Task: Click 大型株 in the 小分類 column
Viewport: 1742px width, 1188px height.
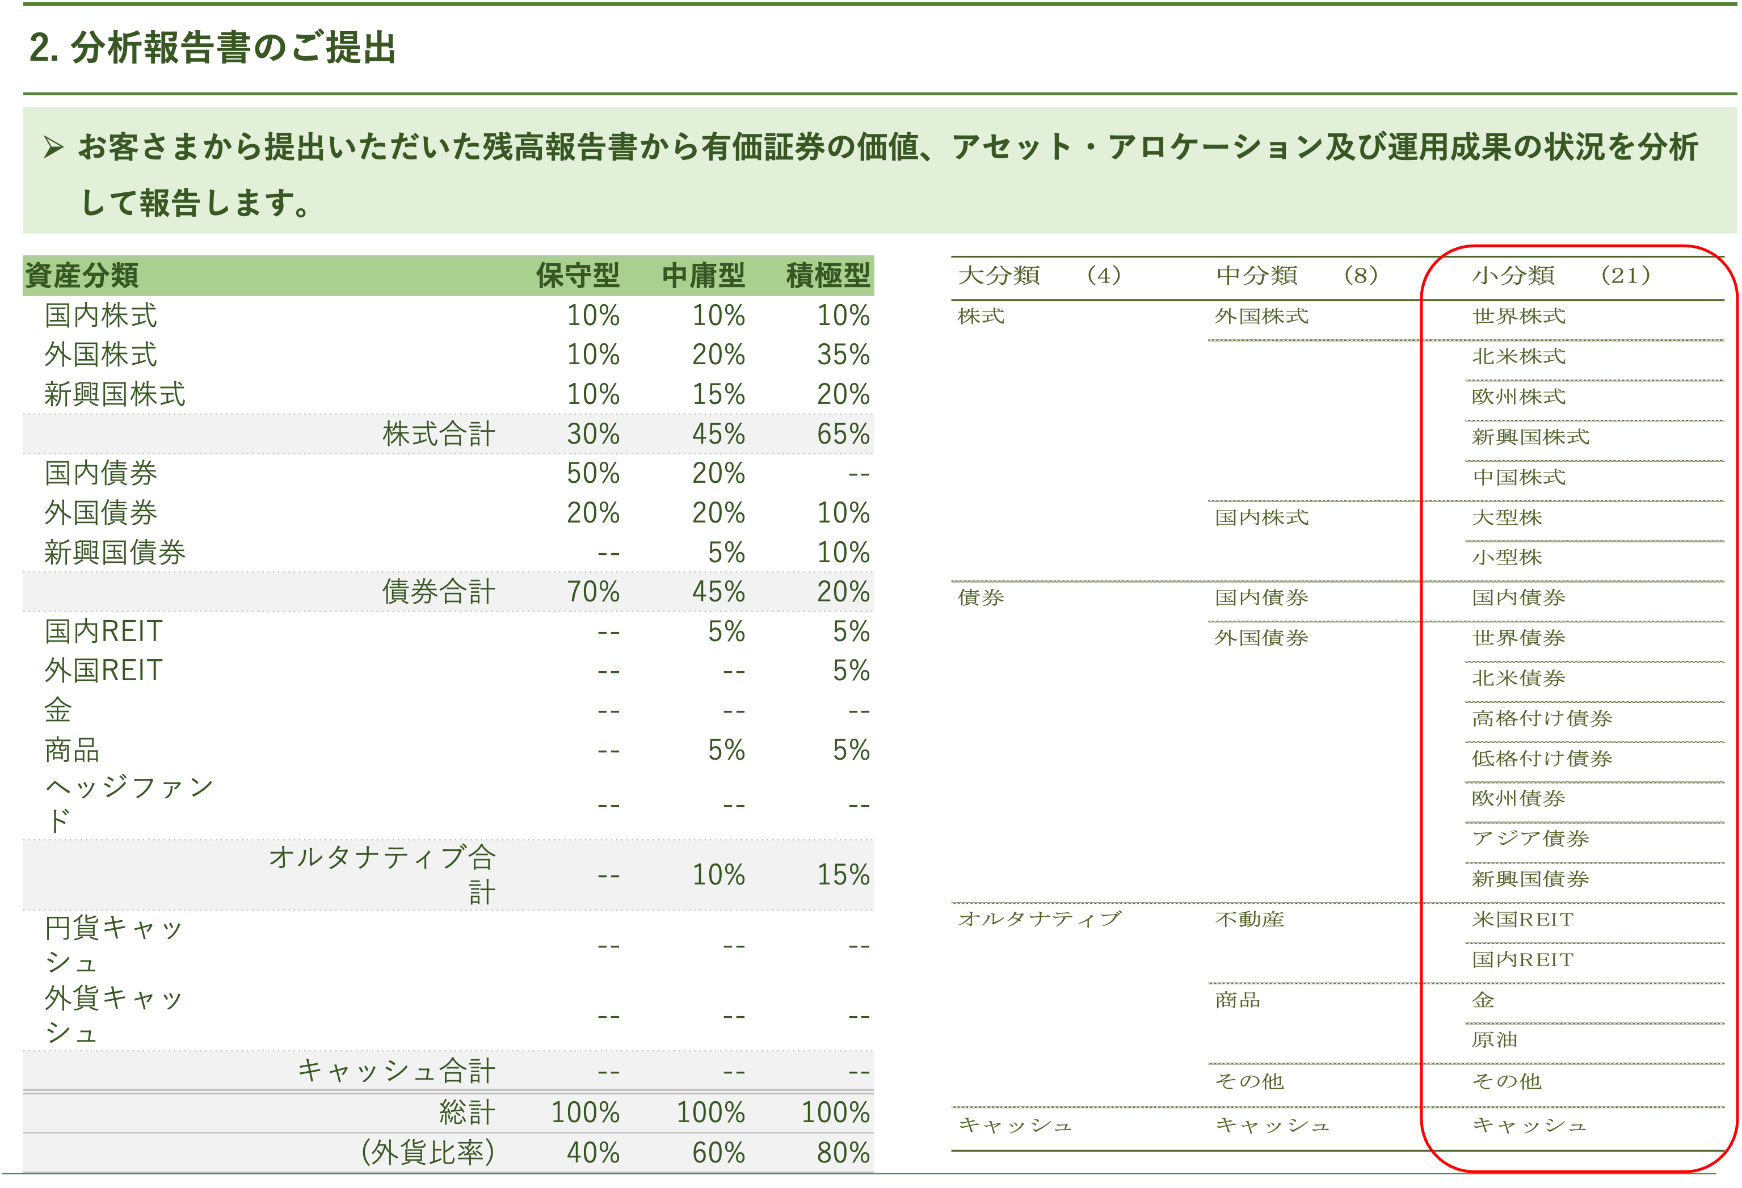Action: pyautogui.click(x=1507, y=517)
